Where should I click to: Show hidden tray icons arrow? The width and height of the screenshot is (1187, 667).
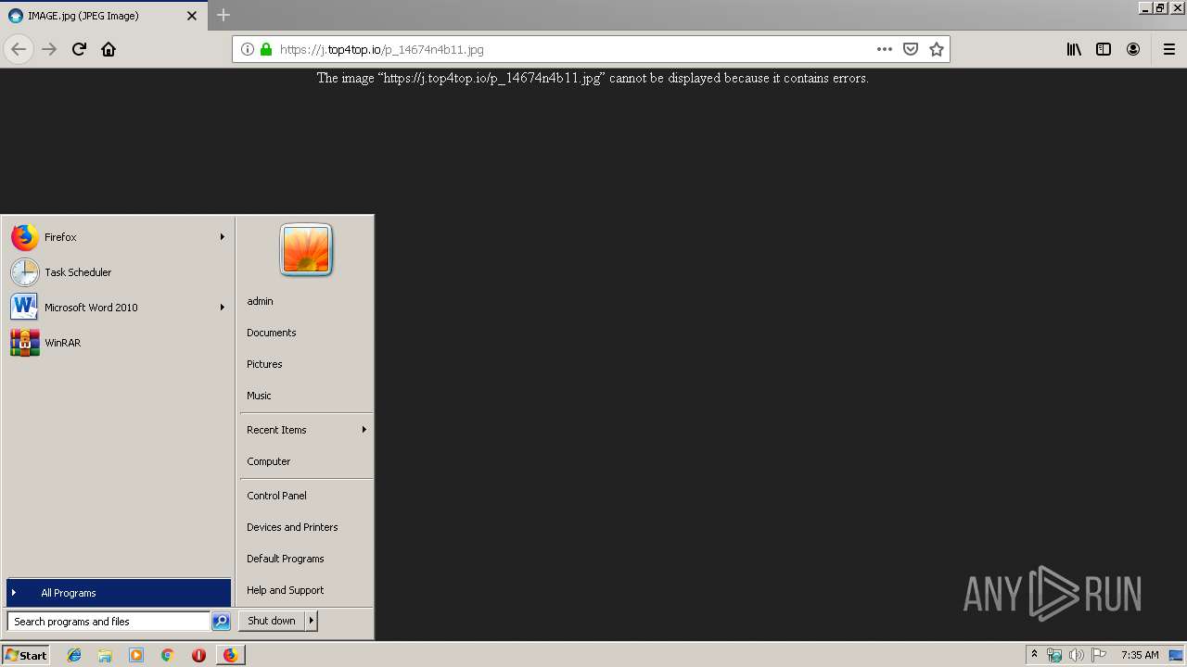tap(1034, 655)
